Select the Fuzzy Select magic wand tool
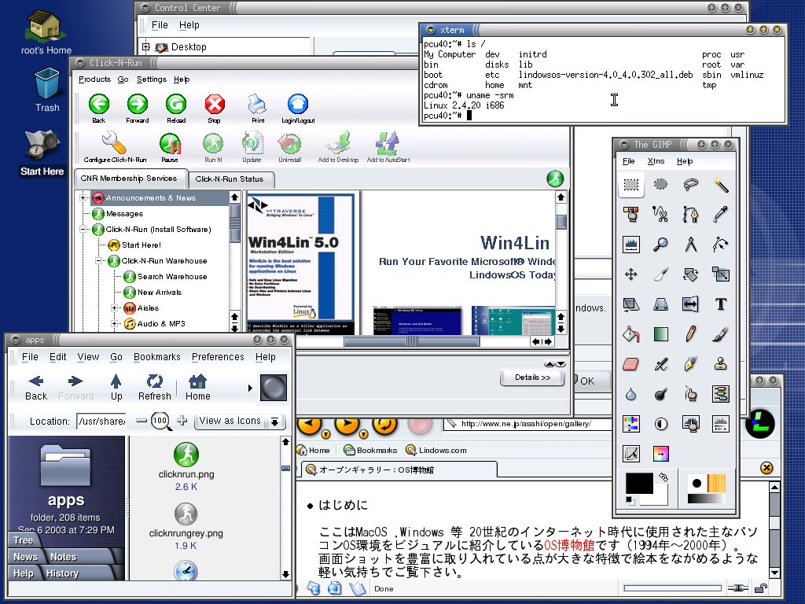This screenshot has width=805, height=604. tap(721, 185)
